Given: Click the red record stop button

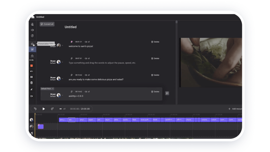Looking at the screenshot, I should click(31, 66).
